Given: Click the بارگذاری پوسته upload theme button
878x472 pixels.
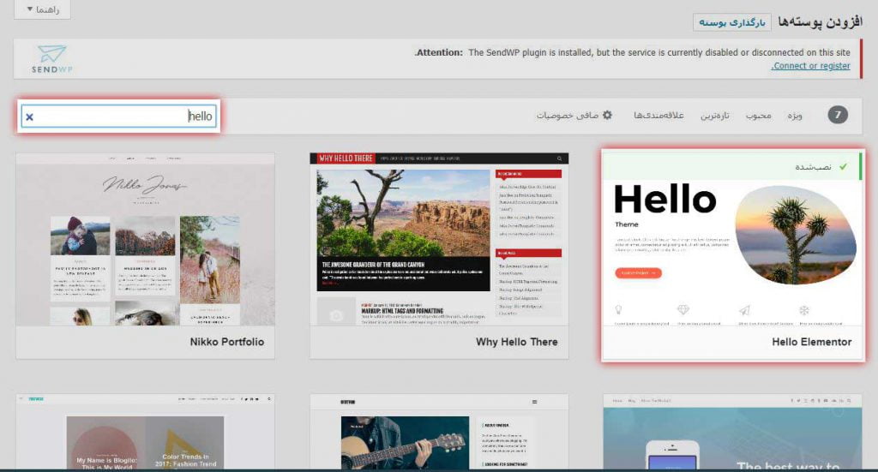Looking at the screenshot, I should [x=732, y=22].
